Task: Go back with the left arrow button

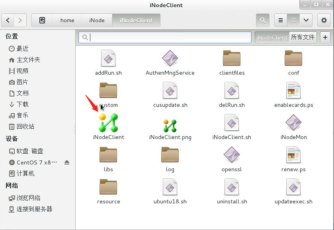Action: click(x=8, y=20)
